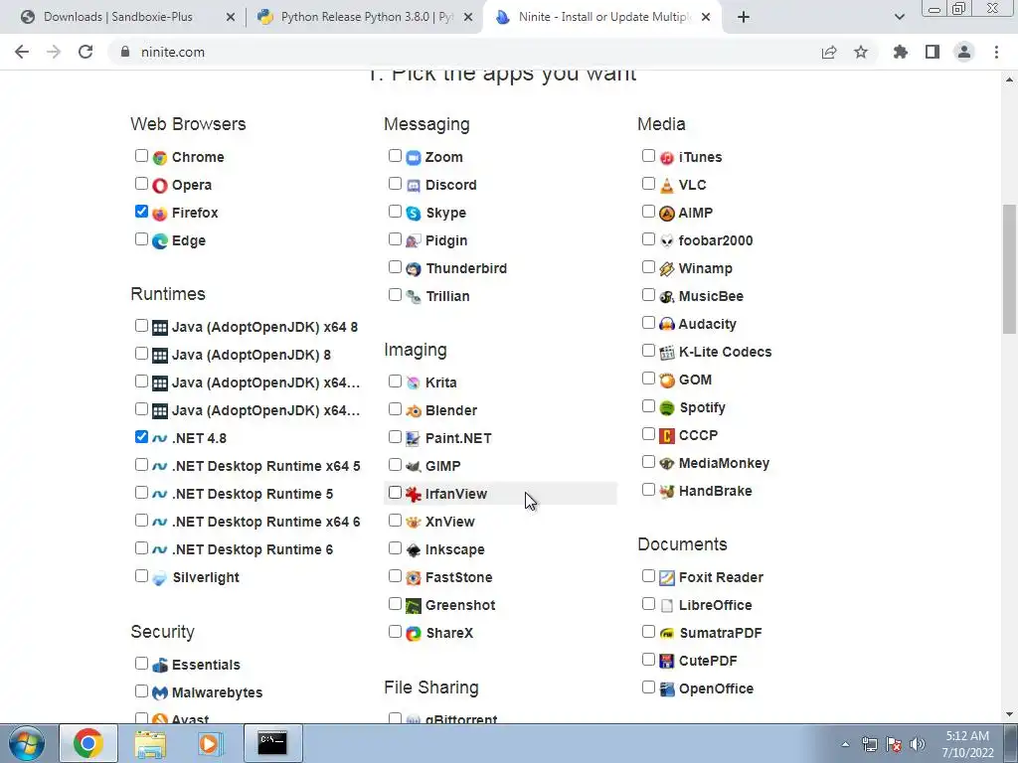Viewport: 1018px width, 763px height.
Task: Go back to the previous page
Action: (x=22, y=52)
